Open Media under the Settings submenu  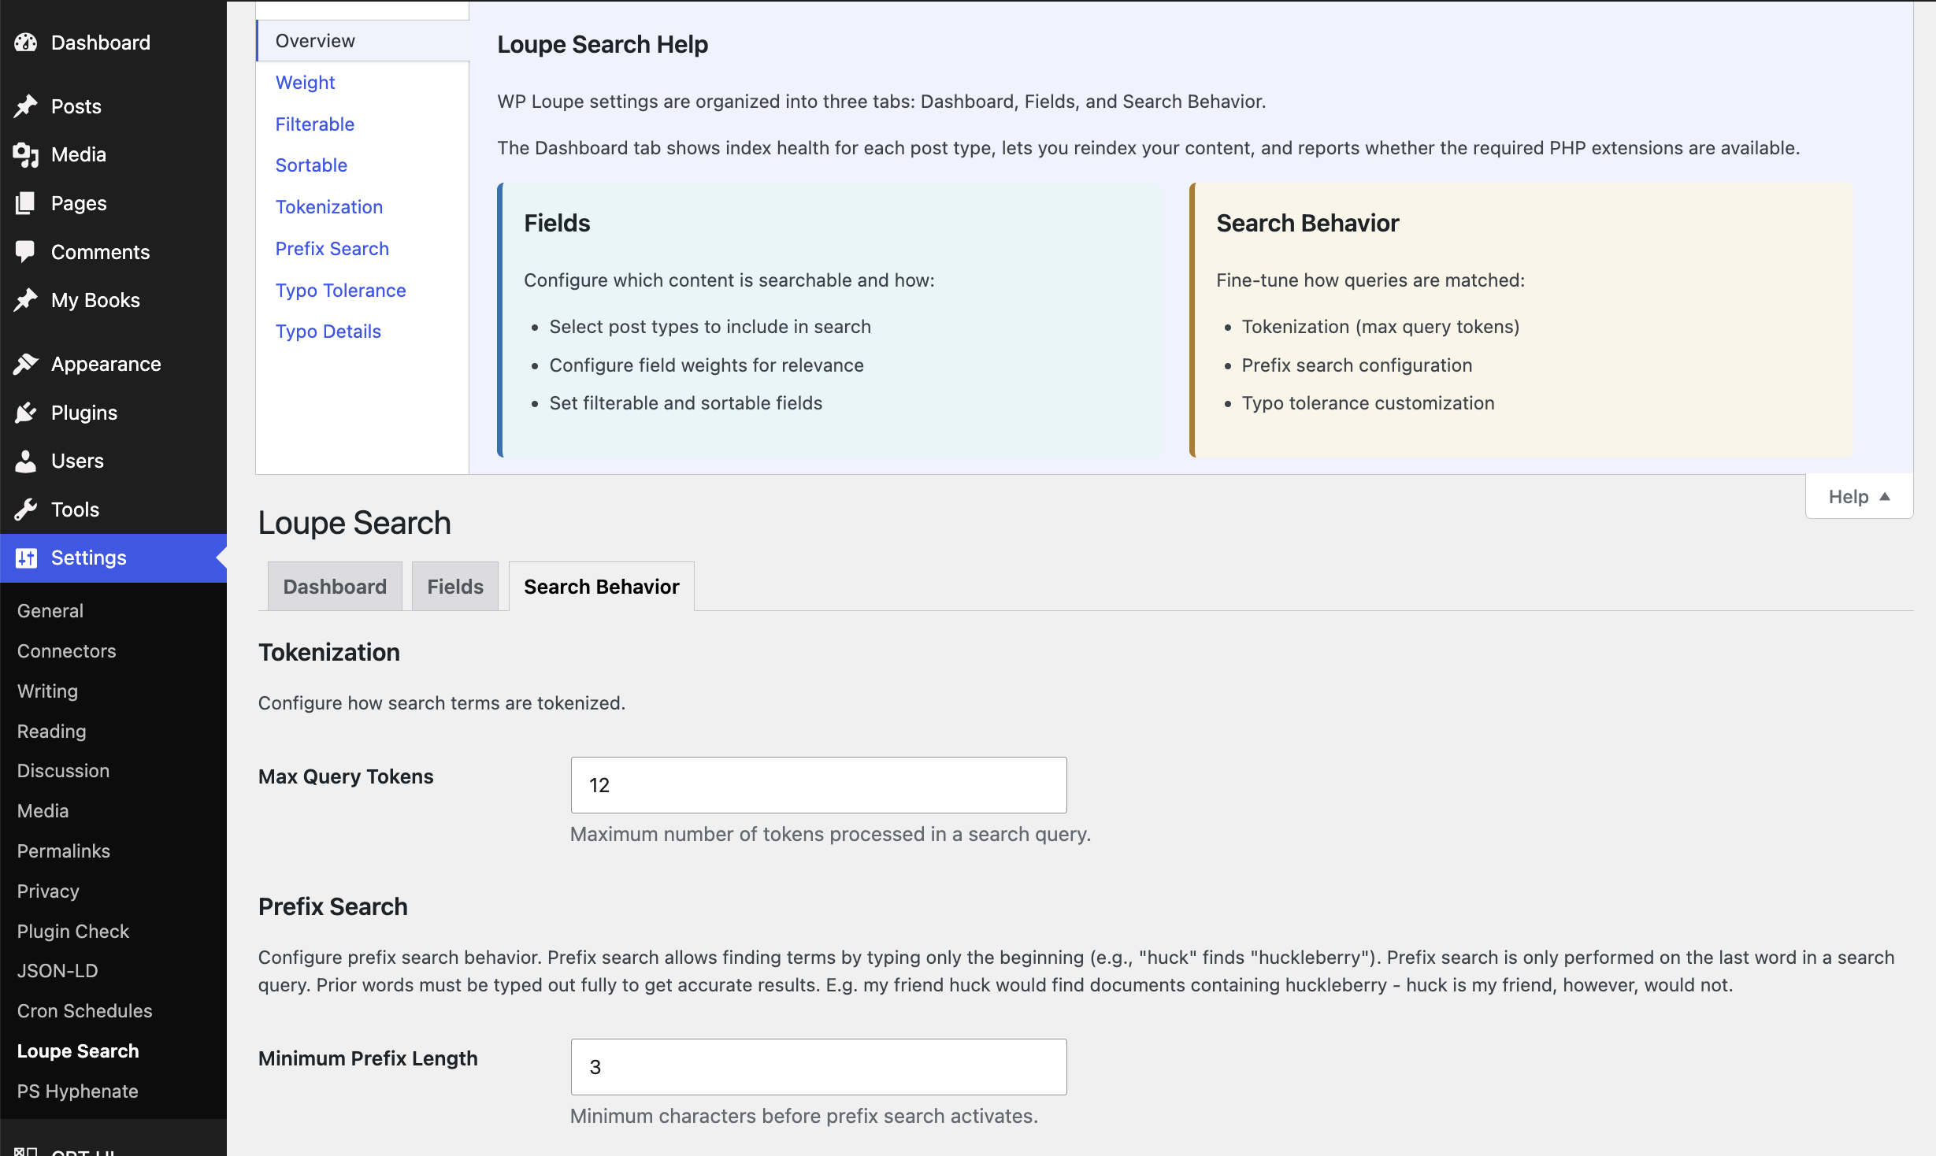tap(43, 811)
